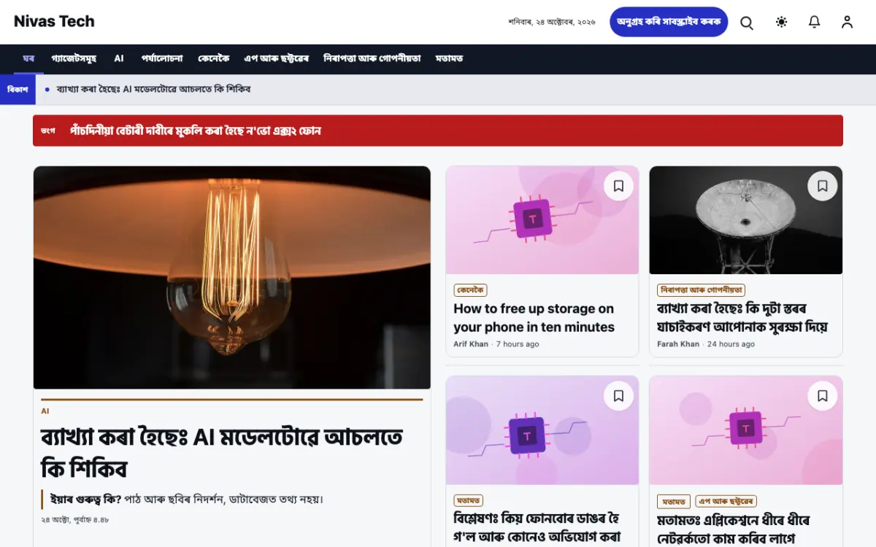
Task: Click the '7 hours ago' timestamp
Action: pyautogui.click(x=518, y=344)
